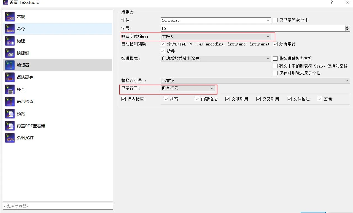Click the 快捷键 (Shortcuts) keyboard icon

tap(10, 53)
